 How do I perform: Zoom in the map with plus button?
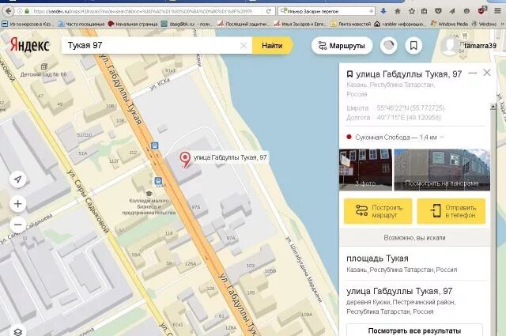click(x=18, y=204)
